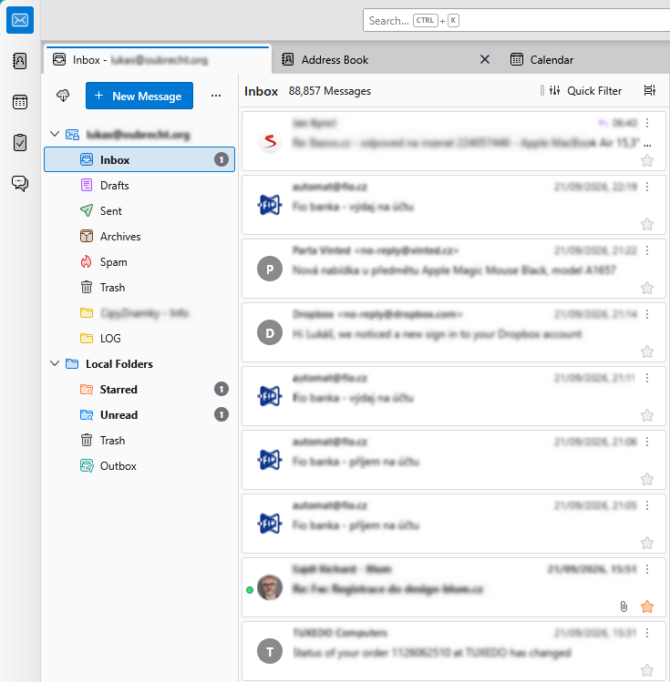Viewport: 670px width, 682px height.
Task: Click the global Search field
Action: coord(516,20)
